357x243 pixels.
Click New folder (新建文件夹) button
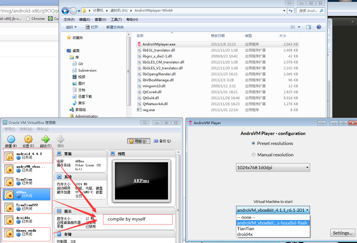coord(115,27)
